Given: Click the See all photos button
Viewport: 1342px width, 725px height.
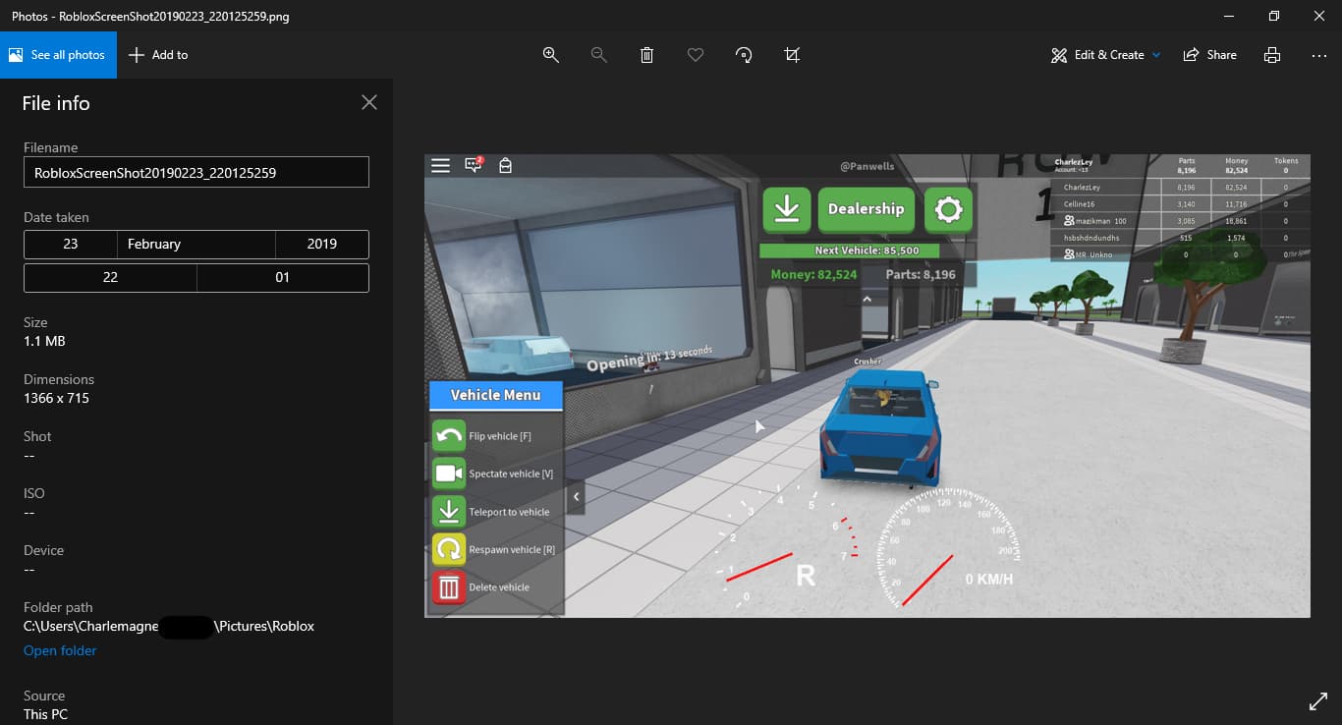Looking at the screenshot, I should point(58,55).
